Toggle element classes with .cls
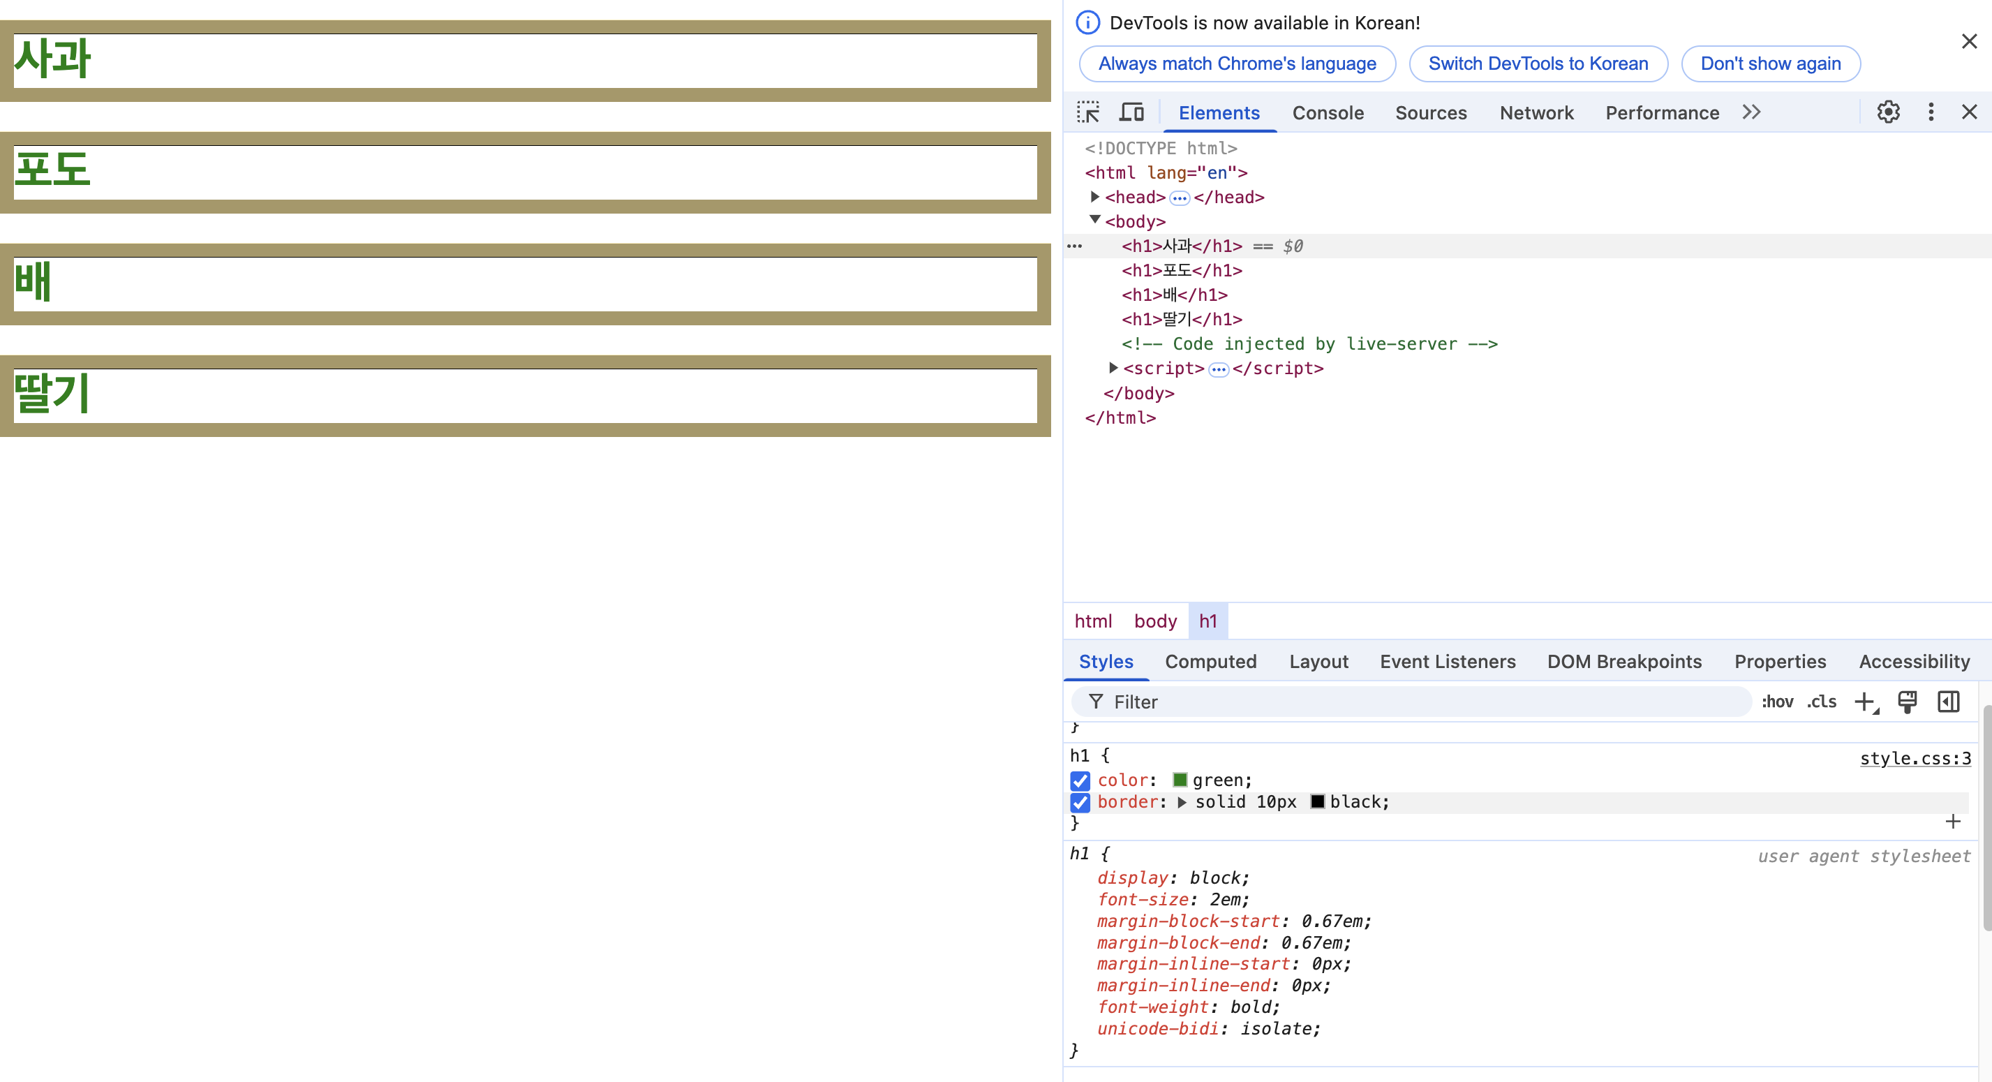Image resolution: width=1992 pixels, height=1082 pixels. (x=1821, y=702)
